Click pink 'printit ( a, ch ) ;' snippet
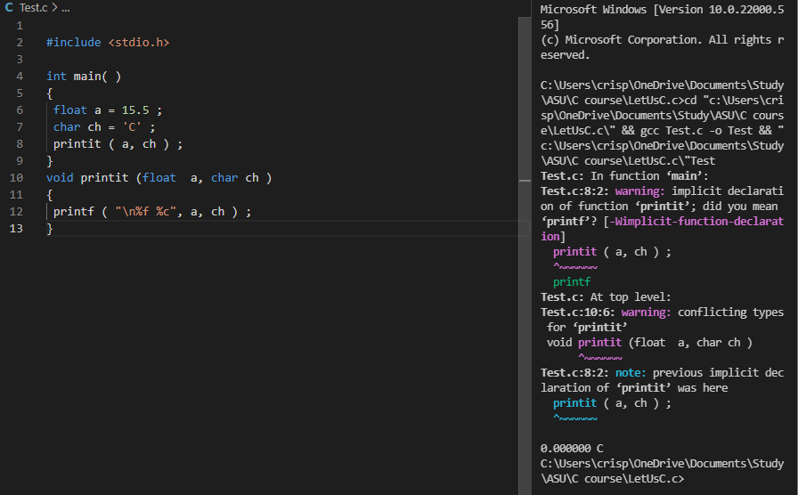The height and width of the screenshot is (495, 798). [612, 252]
